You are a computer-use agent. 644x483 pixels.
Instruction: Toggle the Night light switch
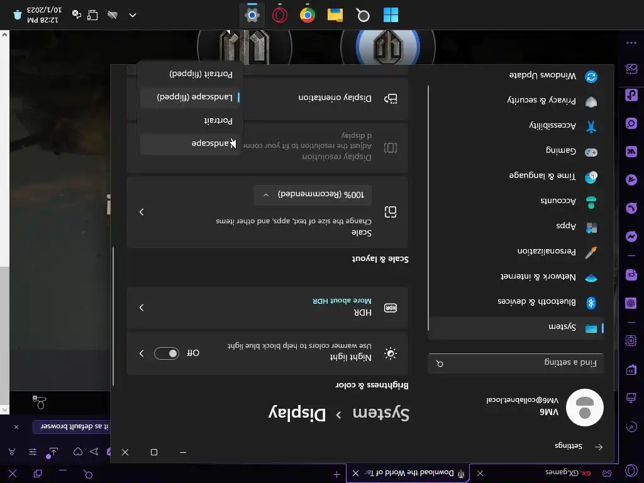166,353
